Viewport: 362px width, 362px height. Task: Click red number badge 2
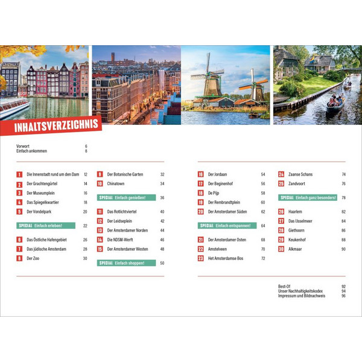coord(19,184)
